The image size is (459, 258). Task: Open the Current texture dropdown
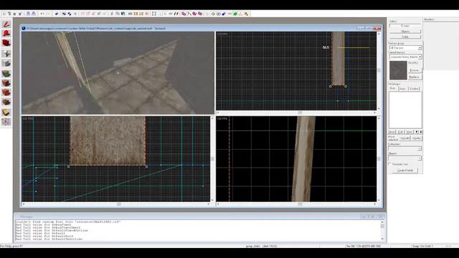[x=405, y=57]
